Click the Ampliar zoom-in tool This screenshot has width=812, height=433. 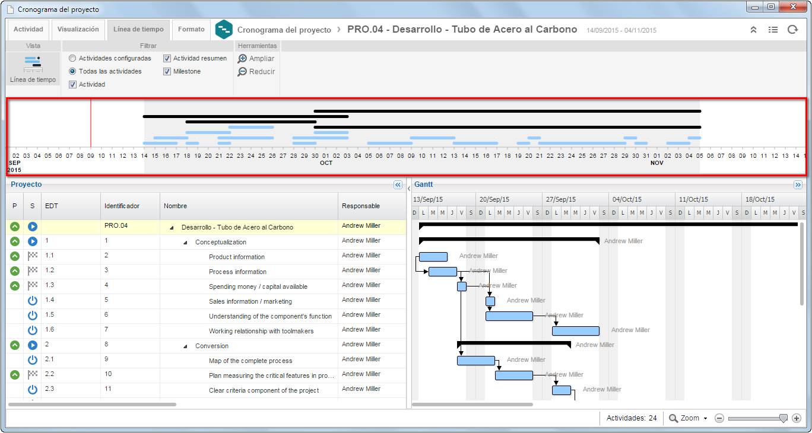click(x=256, y=59)
